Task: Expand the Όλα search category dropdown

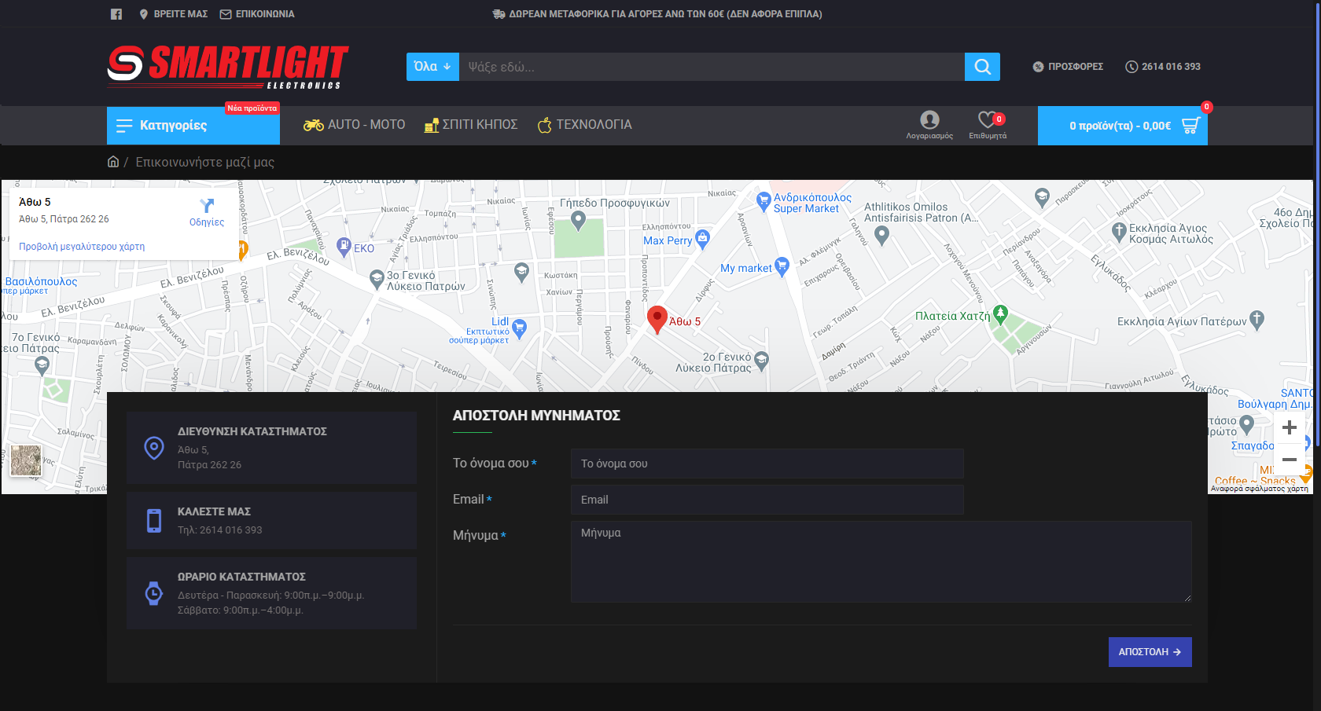Action: (432, 67)
